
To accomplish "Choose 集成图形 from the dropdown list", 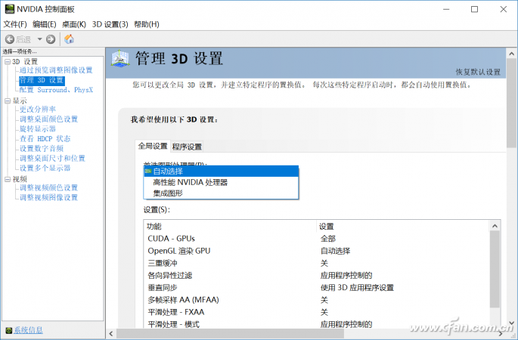I will point(221,193).
